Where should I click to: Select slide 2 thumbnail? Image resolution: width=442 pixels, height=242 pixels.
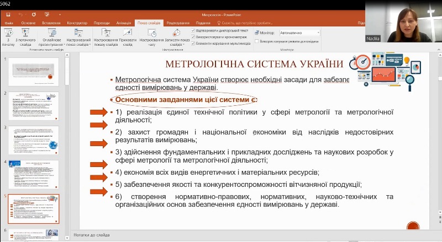[x=34, y=106]
